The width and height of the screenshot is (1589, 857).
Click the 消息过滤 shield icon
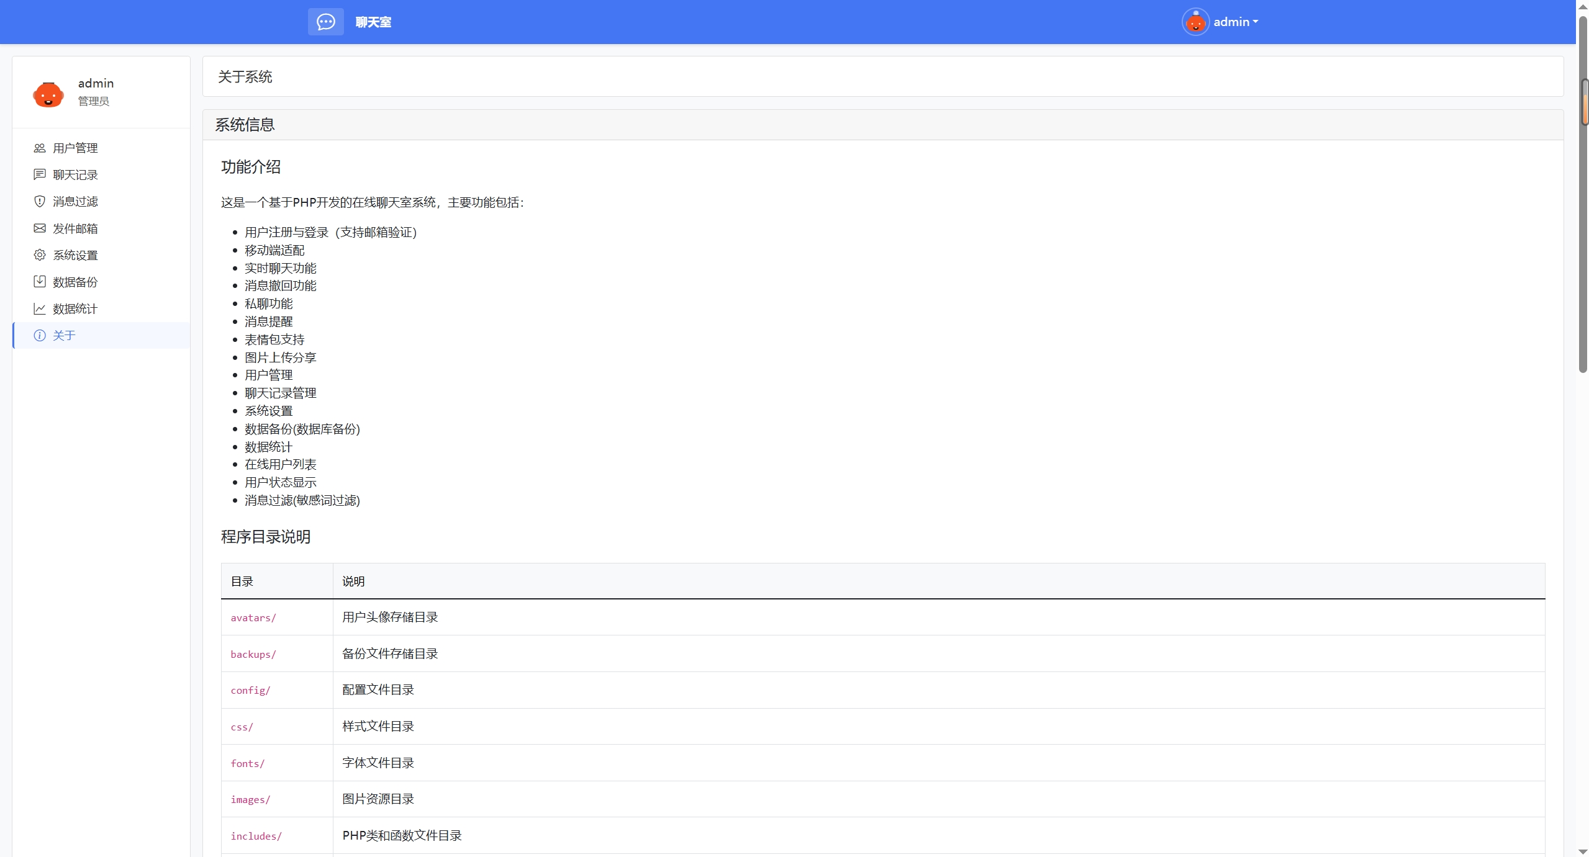tap(40, 201)
